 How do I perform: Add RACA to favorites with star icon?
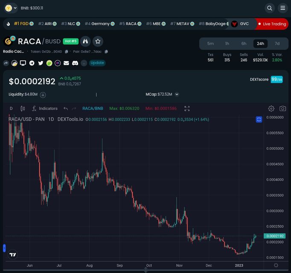(x=98, y=41)
